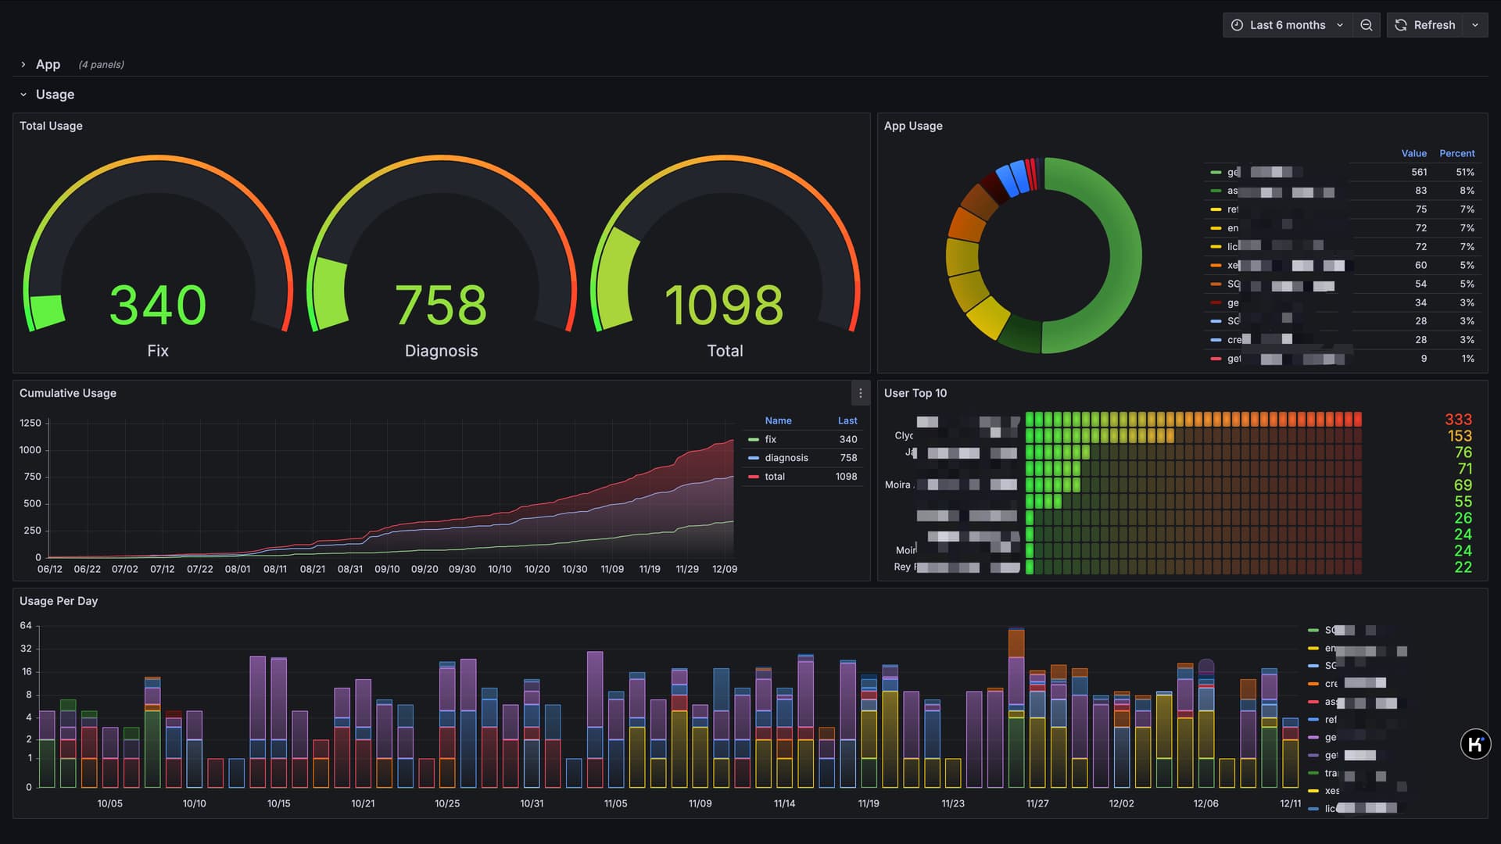Toggle the total series in legend
The image size is (1501, 844).
tap(774, 477)
